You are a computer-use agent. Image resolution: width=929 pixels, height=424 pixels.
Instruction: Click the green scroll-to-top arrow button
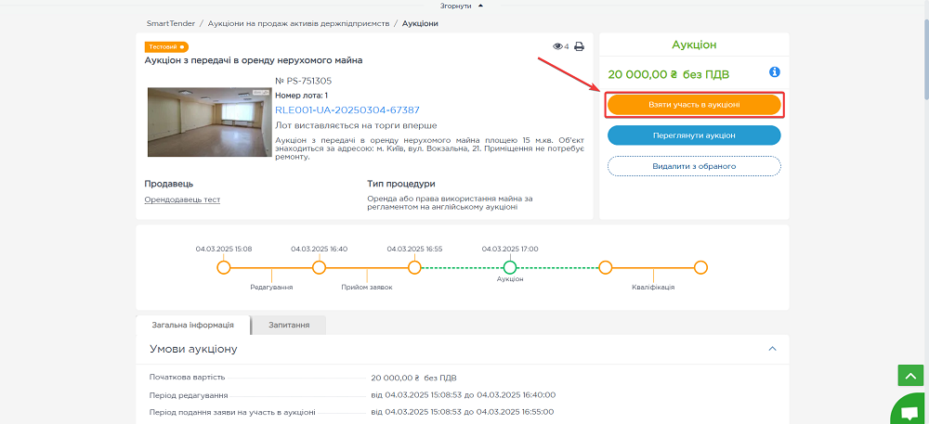[909, 375]
